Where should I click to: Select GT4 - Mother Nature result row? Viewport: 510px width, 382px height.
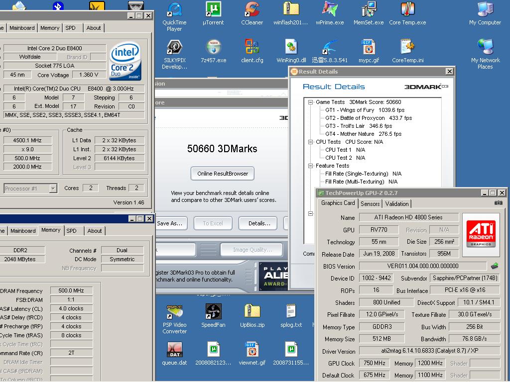pos(363,134)
